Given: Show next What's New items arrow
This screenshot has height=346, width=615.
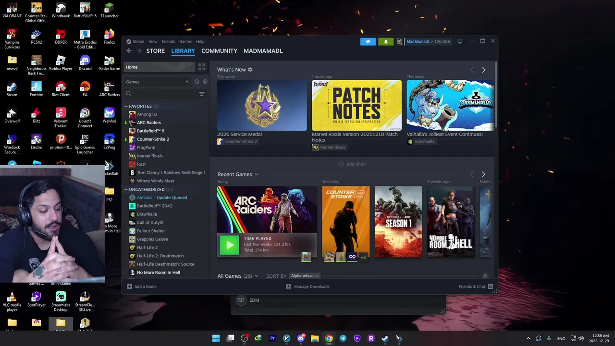Looking at the screenshot, I should [x=483, y=70].
